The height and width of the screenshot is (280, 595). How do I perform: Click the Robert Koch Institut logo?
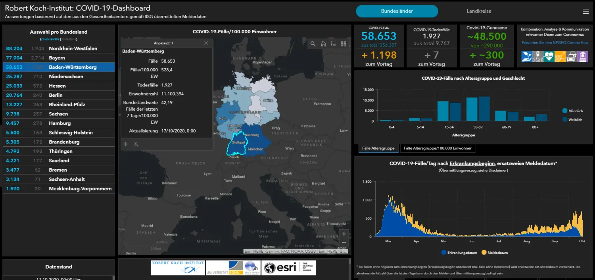(x=178, y=267)
